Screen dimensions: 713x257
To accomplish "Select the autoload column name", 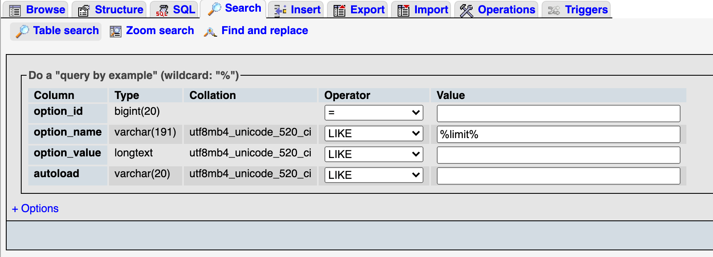I will 57,174.
